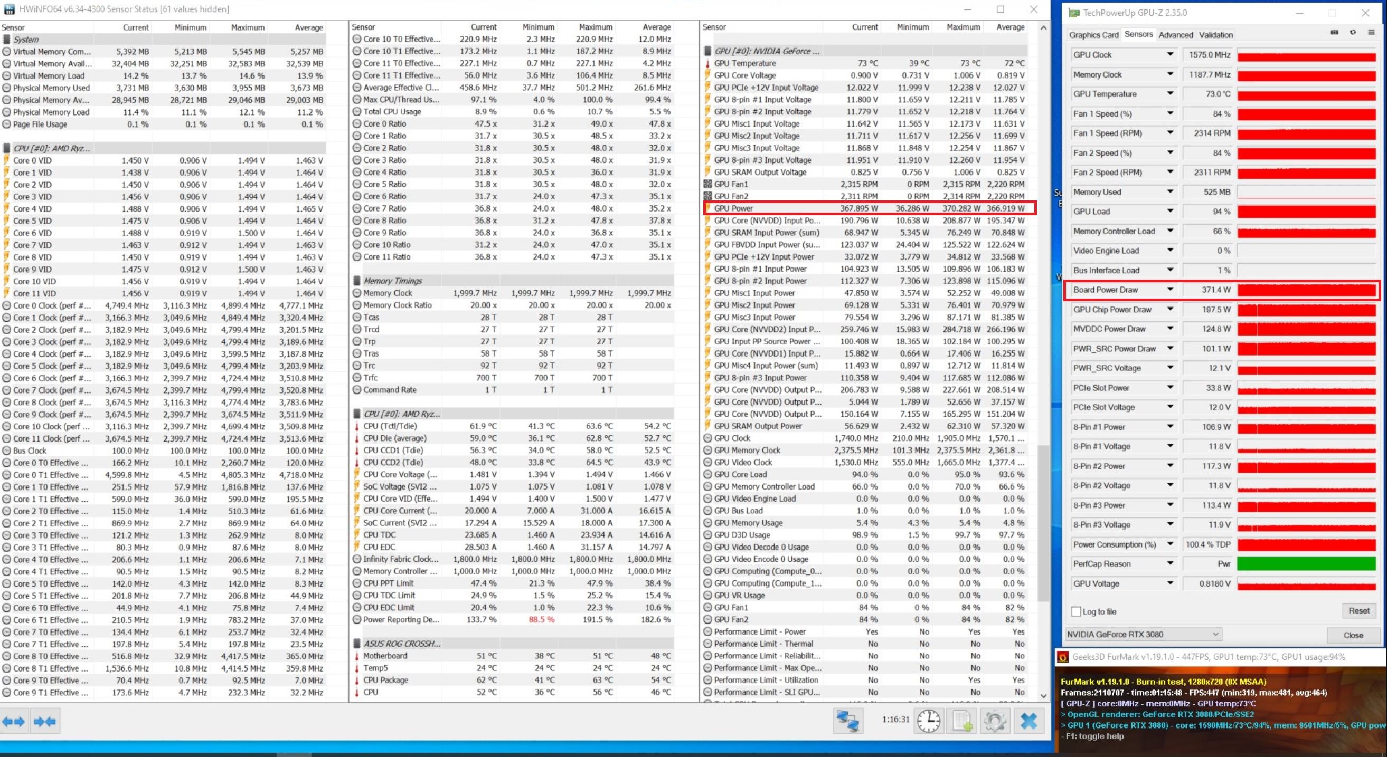Open the Board Power Draw dropdown arrow

1169,290
